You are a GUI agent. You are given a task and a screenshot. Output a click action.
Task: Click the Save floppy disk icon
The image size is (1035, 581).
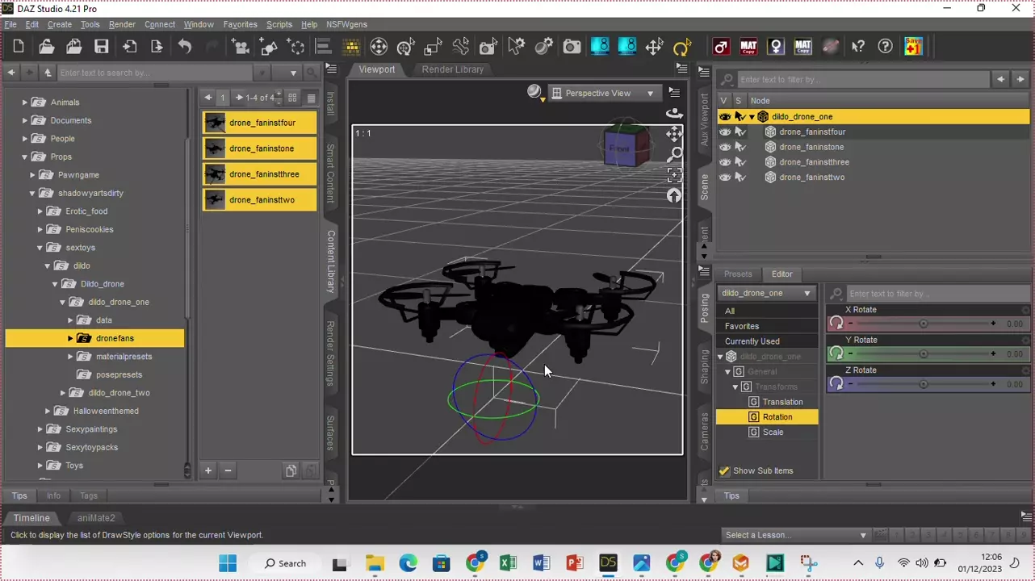coord(101,47)
